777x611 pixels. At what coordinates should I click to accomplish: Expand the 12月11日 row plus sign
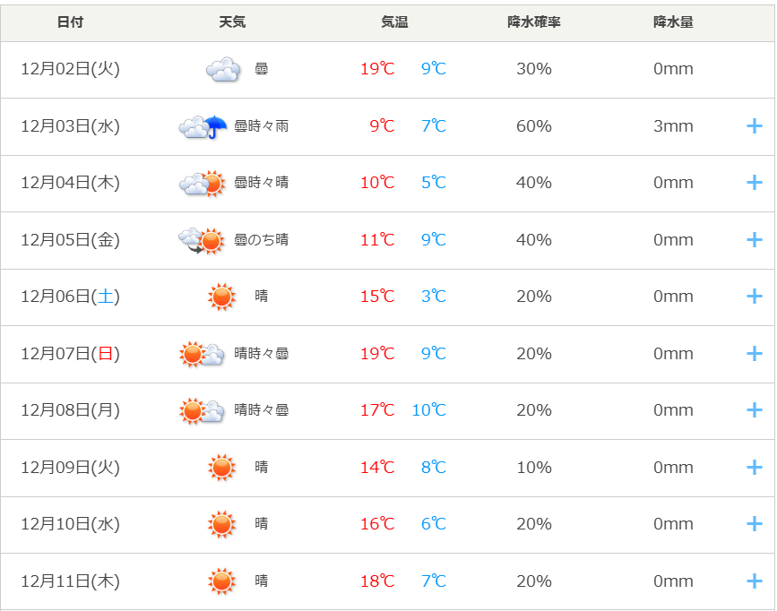click(754, 581)
